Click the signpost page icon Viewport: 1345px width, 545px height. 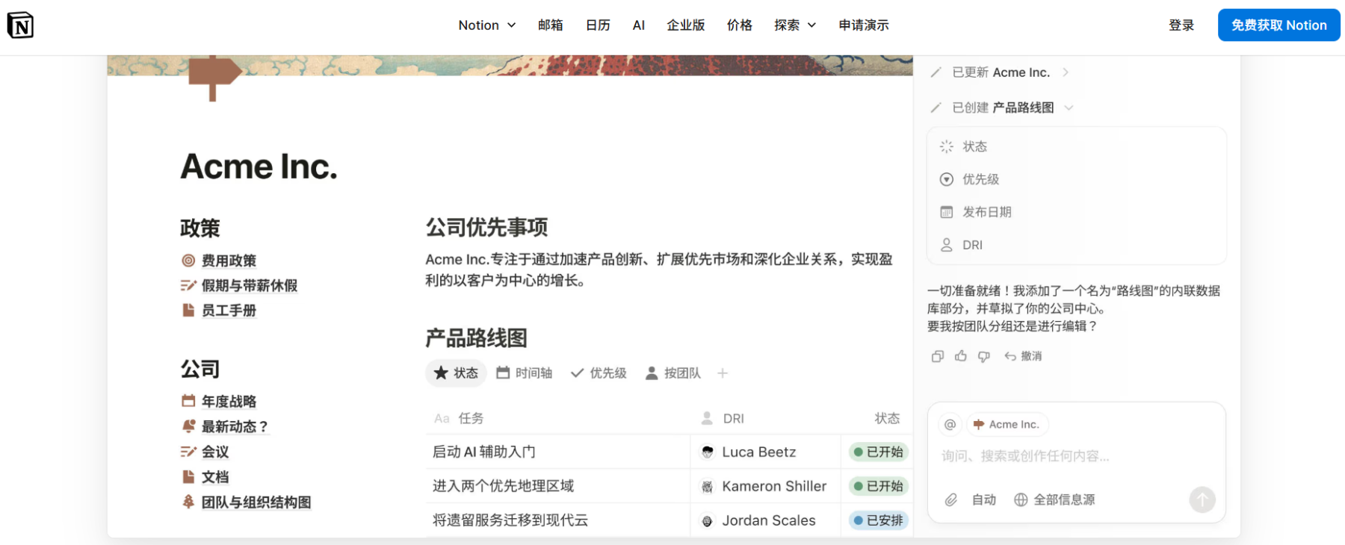point(214,77)
